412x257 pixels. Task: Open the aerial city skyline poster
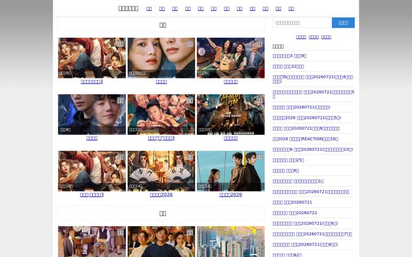click(x=231, y=242)
